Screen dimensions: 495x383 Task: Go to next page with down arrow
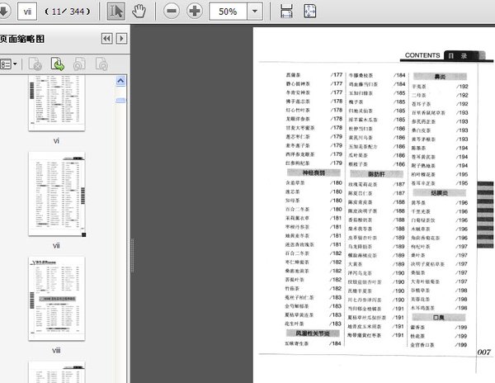(x=2, y=12)
